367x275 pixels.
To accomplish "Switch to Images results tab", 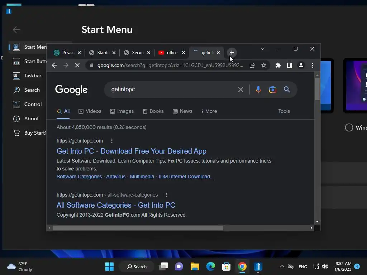I will (x=122, y=111).
